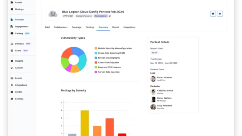
Task: Open Peter Jackson's profile avatar
Action: tap(153, 79)
